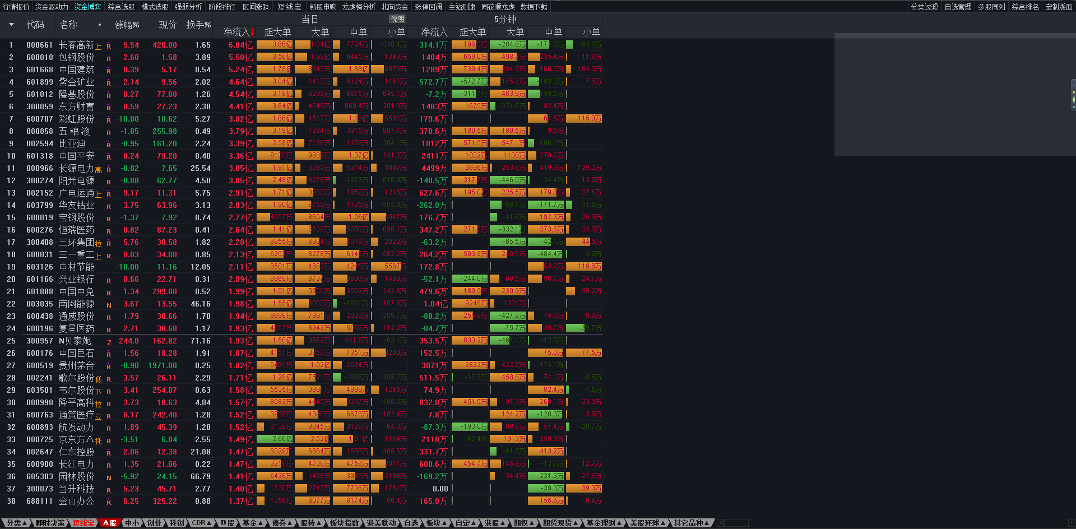Click the R marker for 五粮液
Image resolution: width=1076 pixels, height=529 pixels.
(x=109, y=132)
